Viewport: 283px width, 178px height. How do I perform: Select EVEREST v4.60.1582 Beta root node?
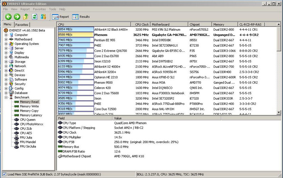pyautogui.click(x=27, y=30)
